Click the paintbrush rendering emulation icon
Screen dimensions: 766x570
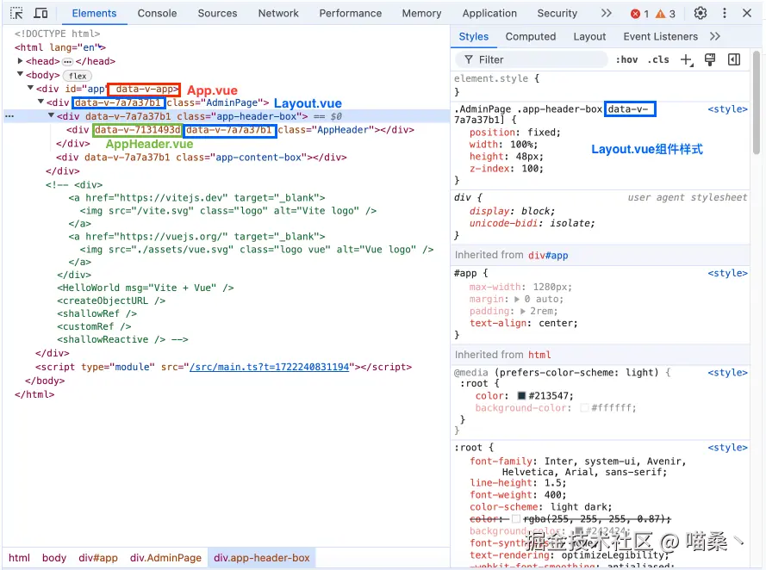pos(710,59)
